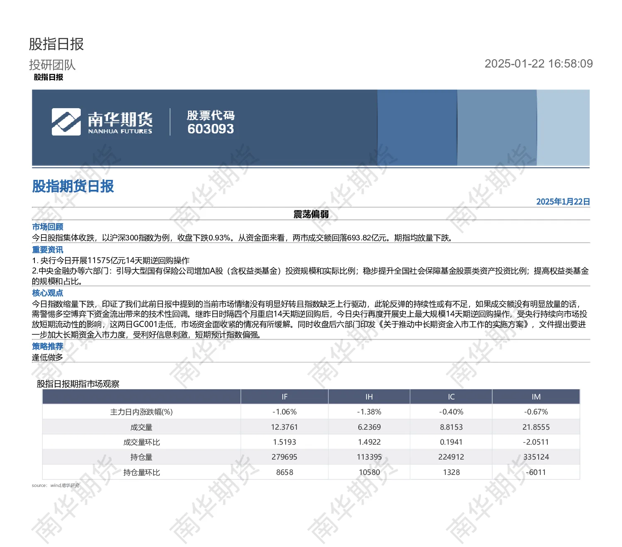Image resolution: width=622 pixels, height=547 pixels.
Task: Click the cell value -0.67%
Action: click(536, 412)
